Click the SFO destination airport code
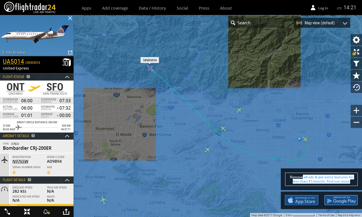Screen dimensions: 362x217 click(55, 87)
